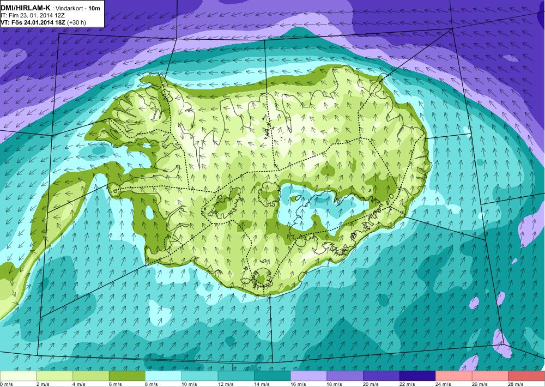Select the 'Vindarkort - 10m' label
Viewport: 545px width, 387px height.
(x=78, y=8)
